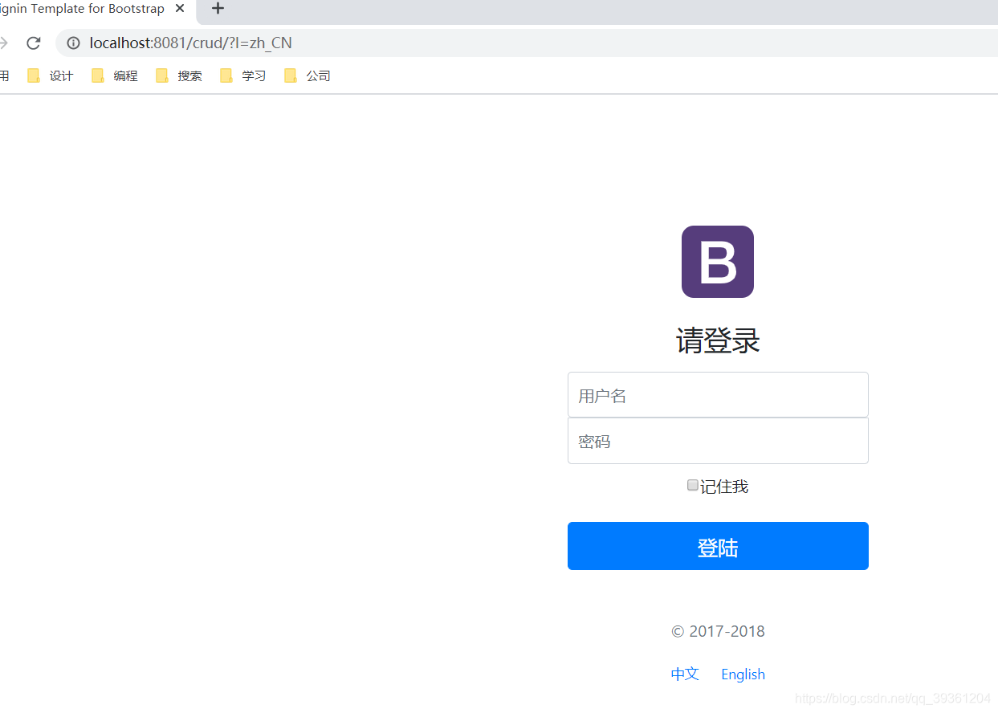Click the site info icon in the address bar
Screen dimensions: 998x713
coord(73,43)
